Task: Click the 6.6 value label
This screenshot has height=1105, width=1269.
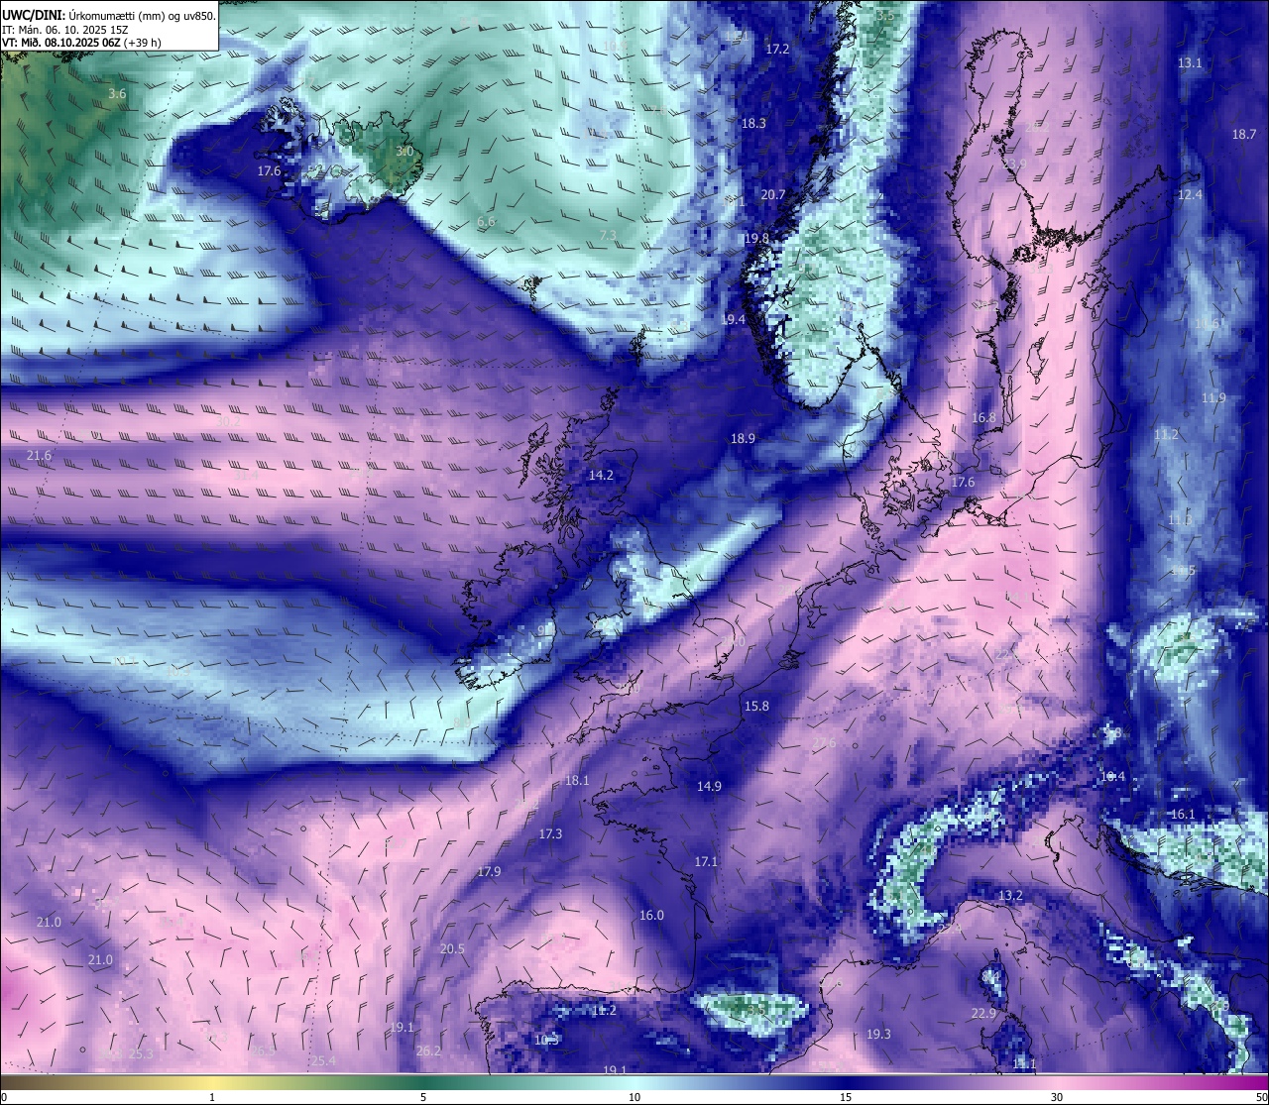Action: 486,222
